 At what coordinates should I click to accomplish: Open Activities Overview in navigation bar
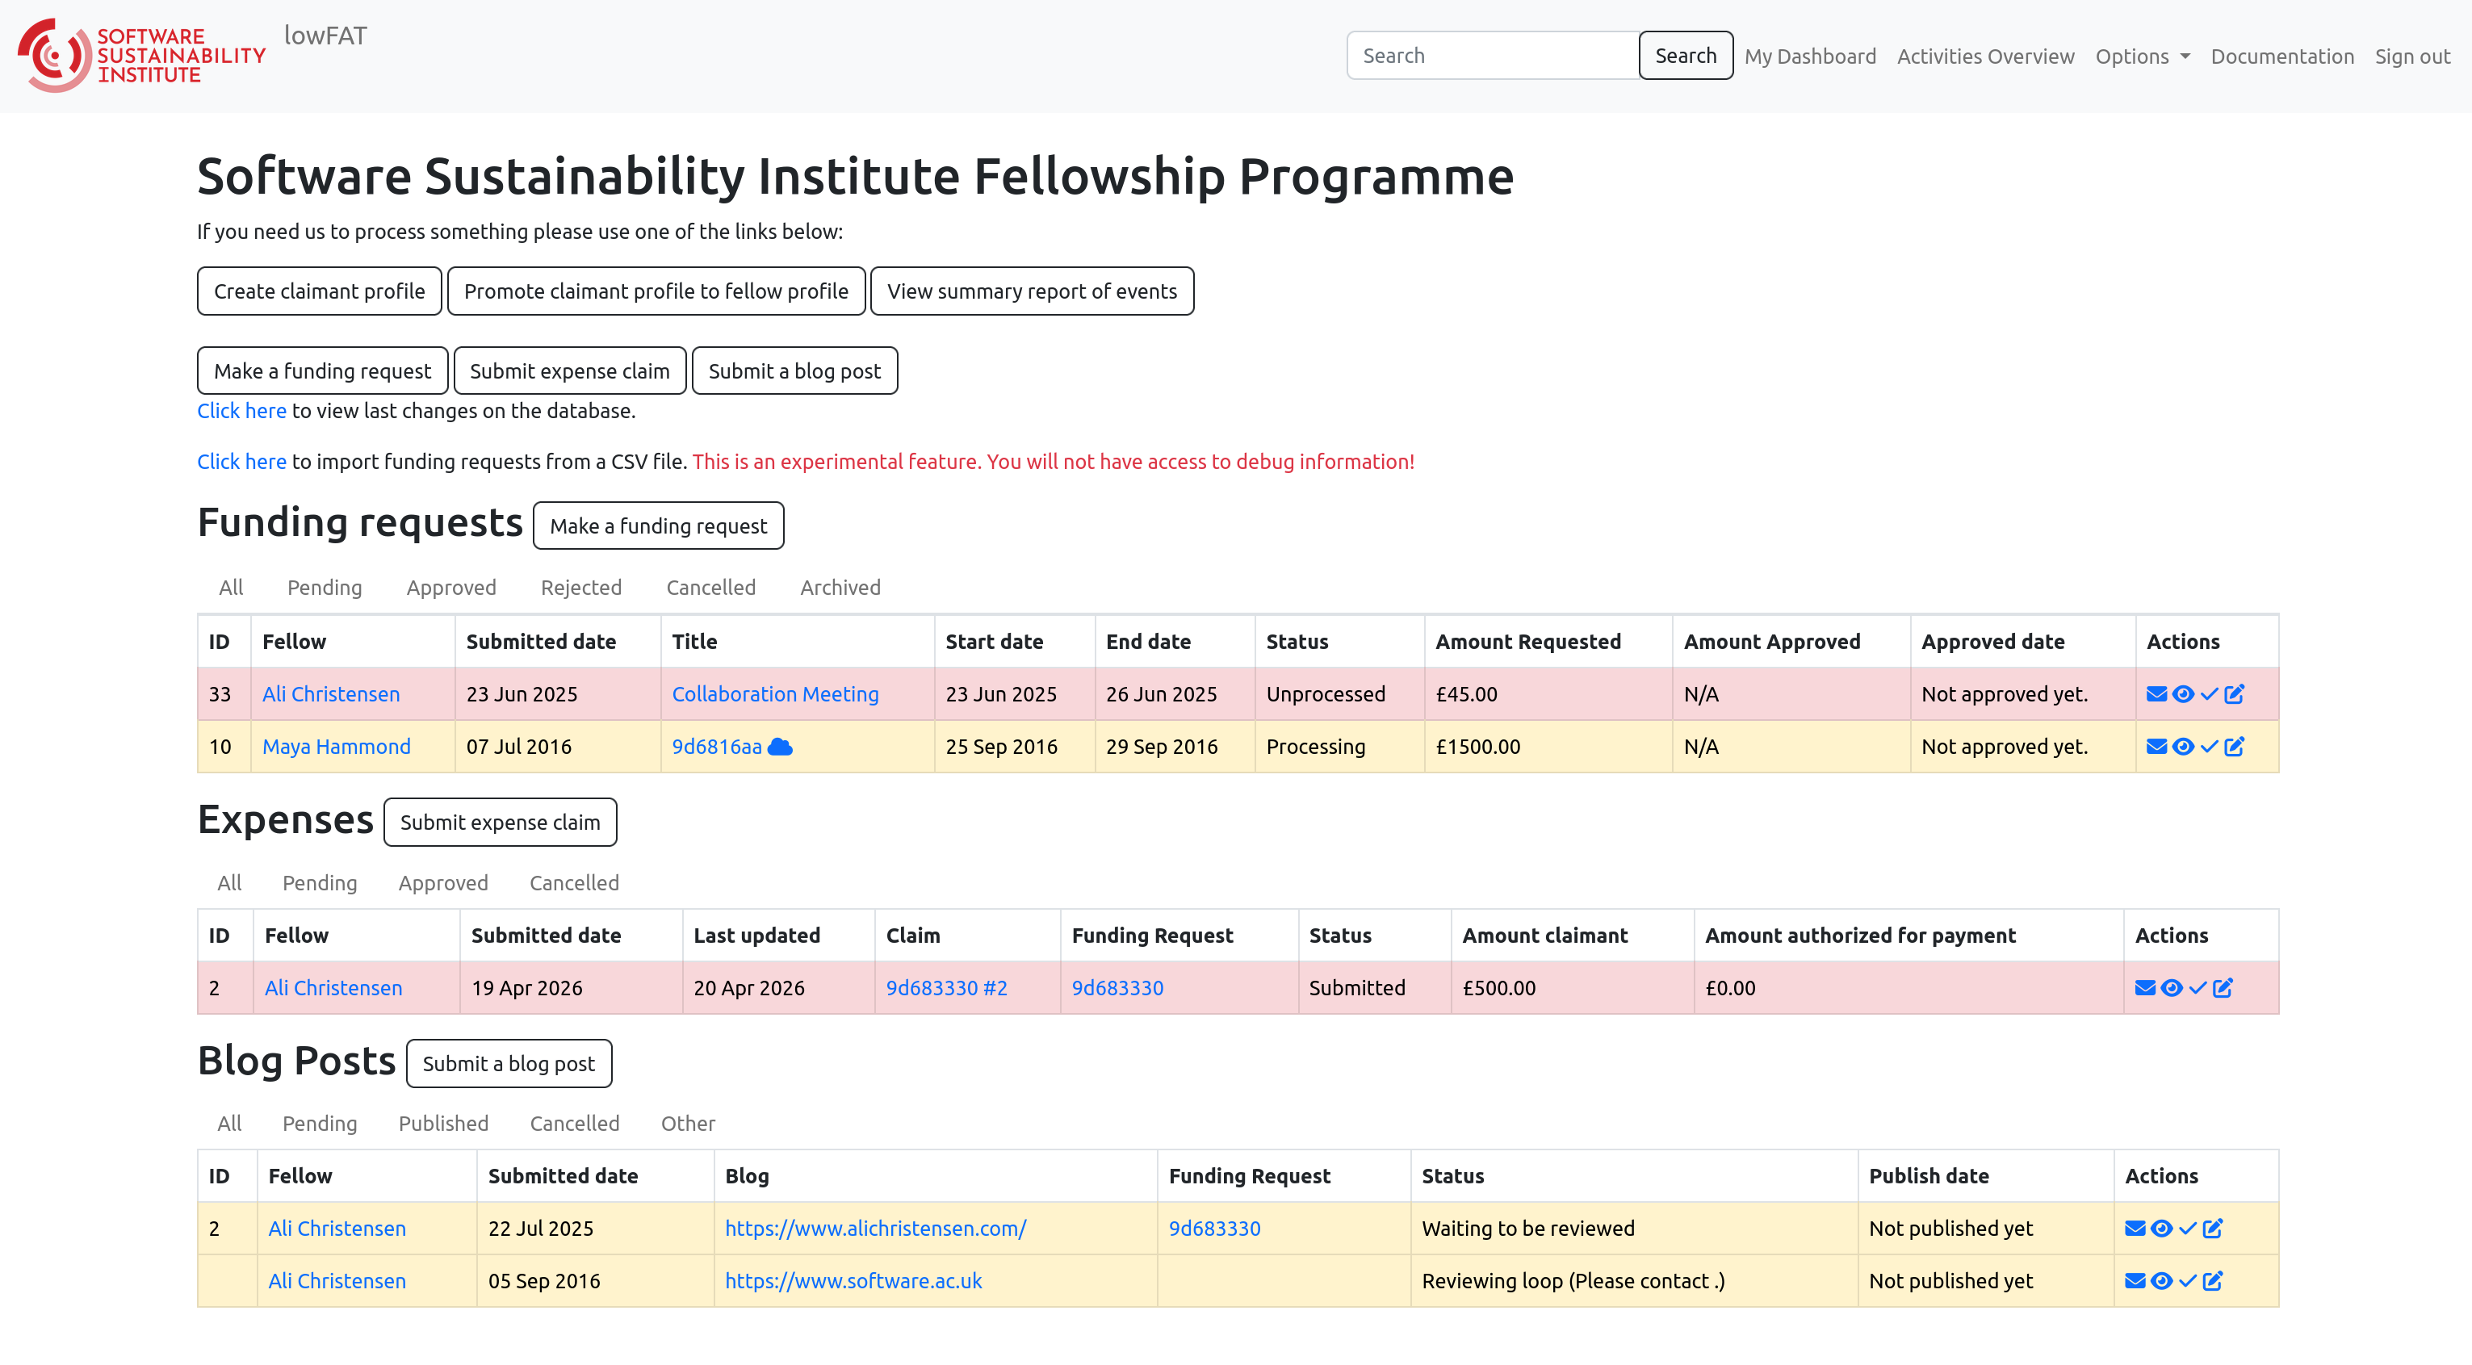coord(1985,57)
